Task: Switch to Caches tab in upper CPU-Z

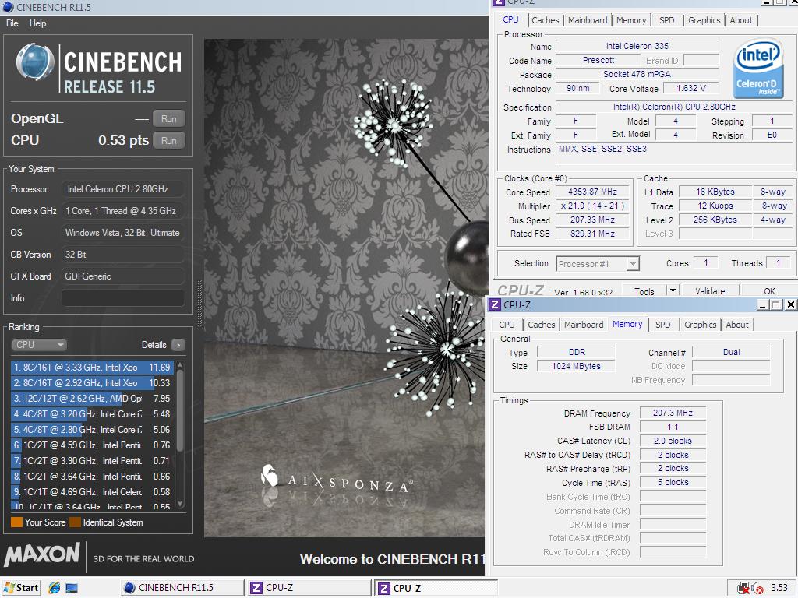Action: pos(545,20)
